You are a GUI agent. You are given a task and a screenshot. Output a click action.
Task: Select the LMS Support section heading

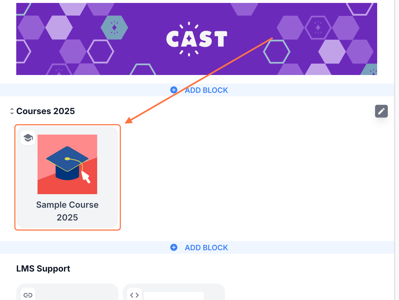point(43,269)
